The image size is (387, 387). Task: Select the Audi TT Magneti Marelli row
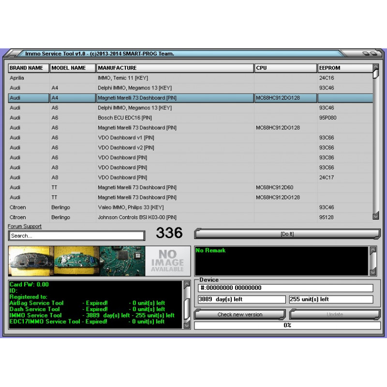point(145,187)
